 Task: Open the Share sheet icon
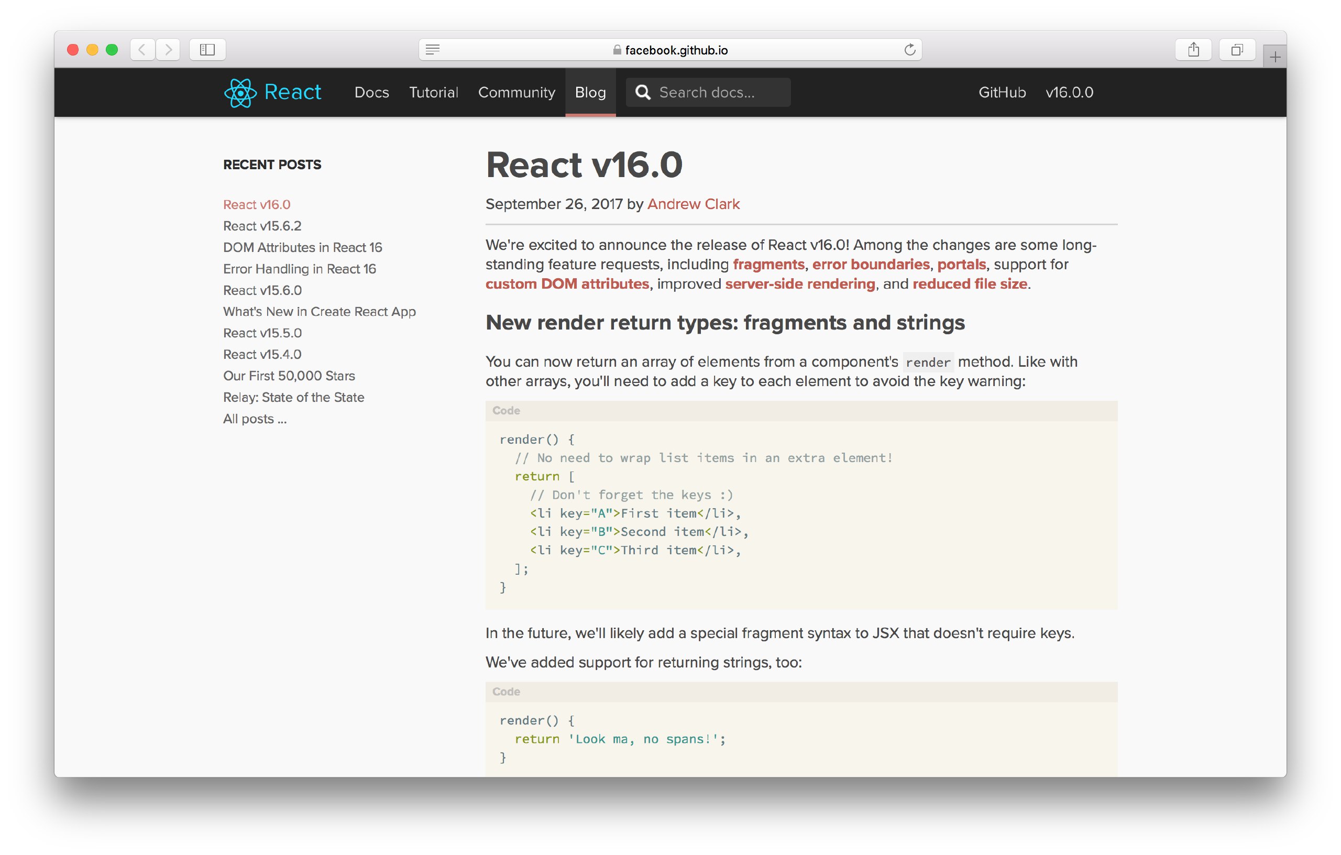coord(1193,50)
